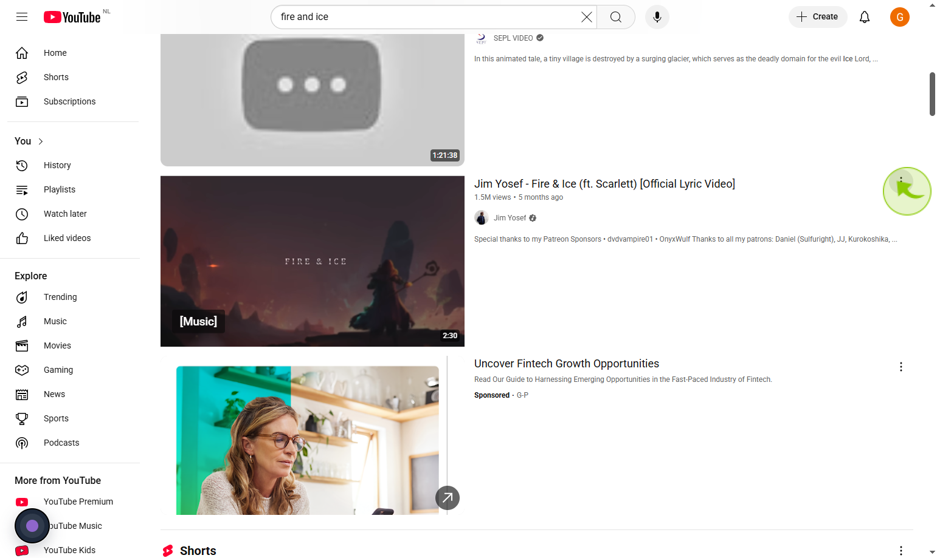937x558 pixels.
Task: Click the Shorts shelf heading
Action: click(x=198, y=551)
